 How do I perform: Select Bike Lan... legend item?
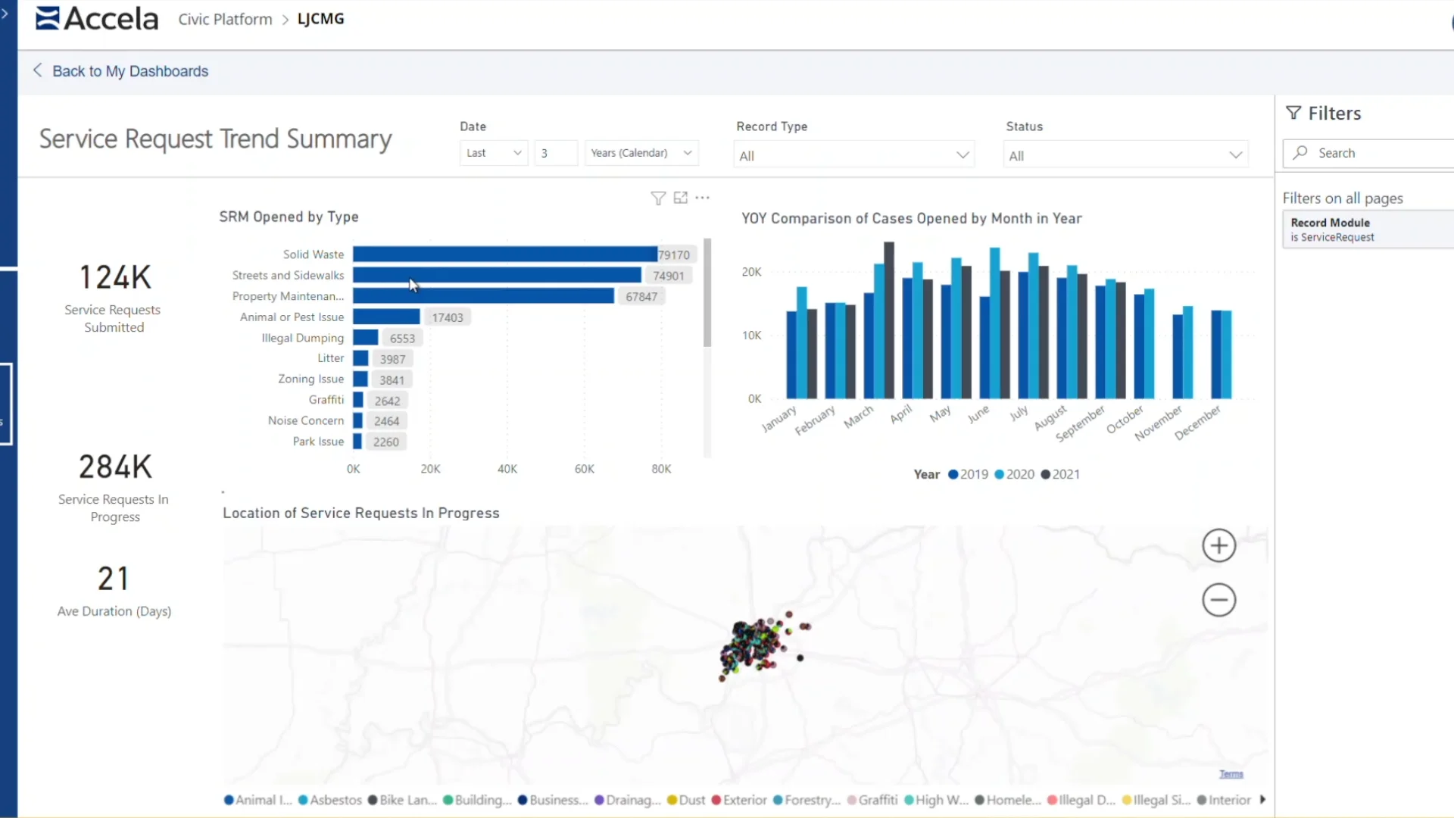coord(402,800)
